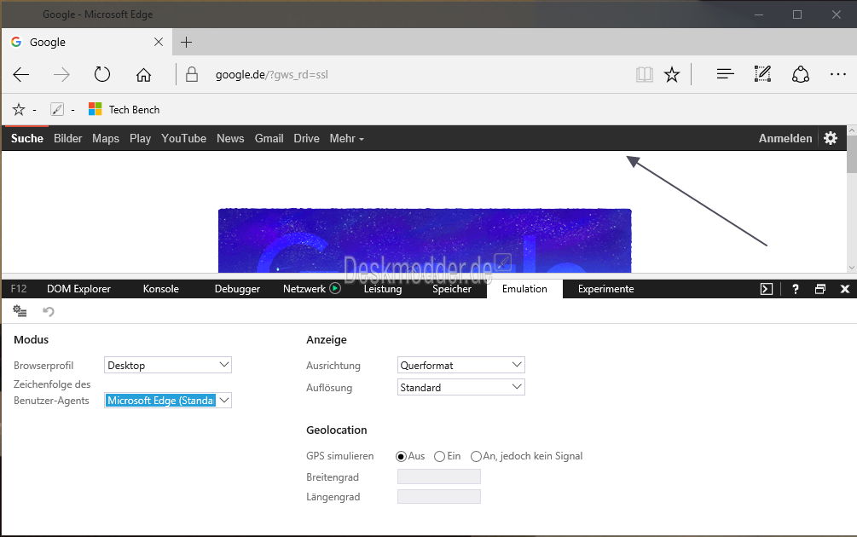Image resolution: width=857 pixels, height=537 pixels.
Task: Open the F12 console toggle icon
Action: tap(767, 289)
